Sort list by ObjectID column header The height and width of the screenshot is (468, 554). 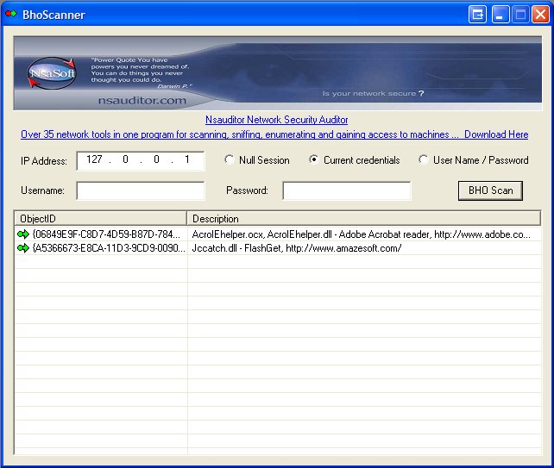click(100, 219)
